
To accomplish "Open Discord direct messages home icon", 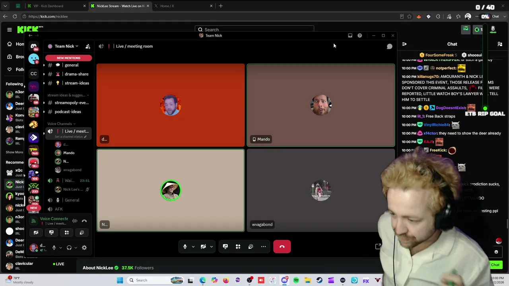I will (34, 46).
